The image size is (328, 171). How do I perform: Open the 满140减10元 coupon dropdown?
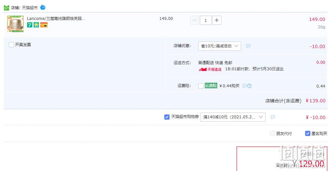click(x=233, y=117)
